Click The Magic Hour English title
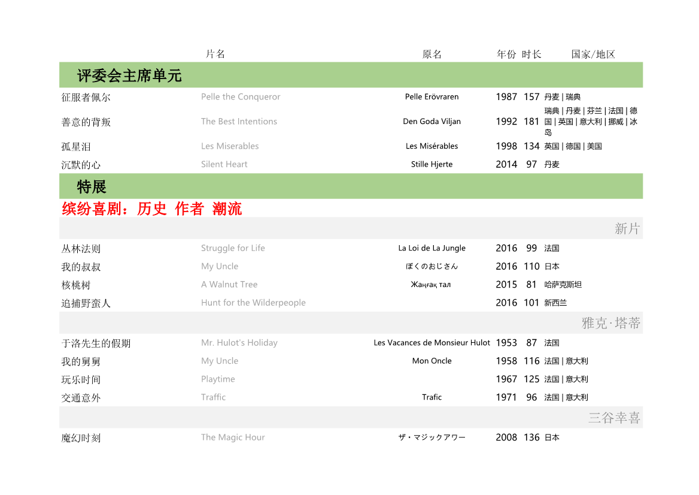The image size is (699, 495). pos(233,437)
